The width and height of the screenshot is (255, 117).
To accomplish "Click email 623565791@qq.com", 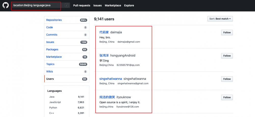I will pos(128,65).
